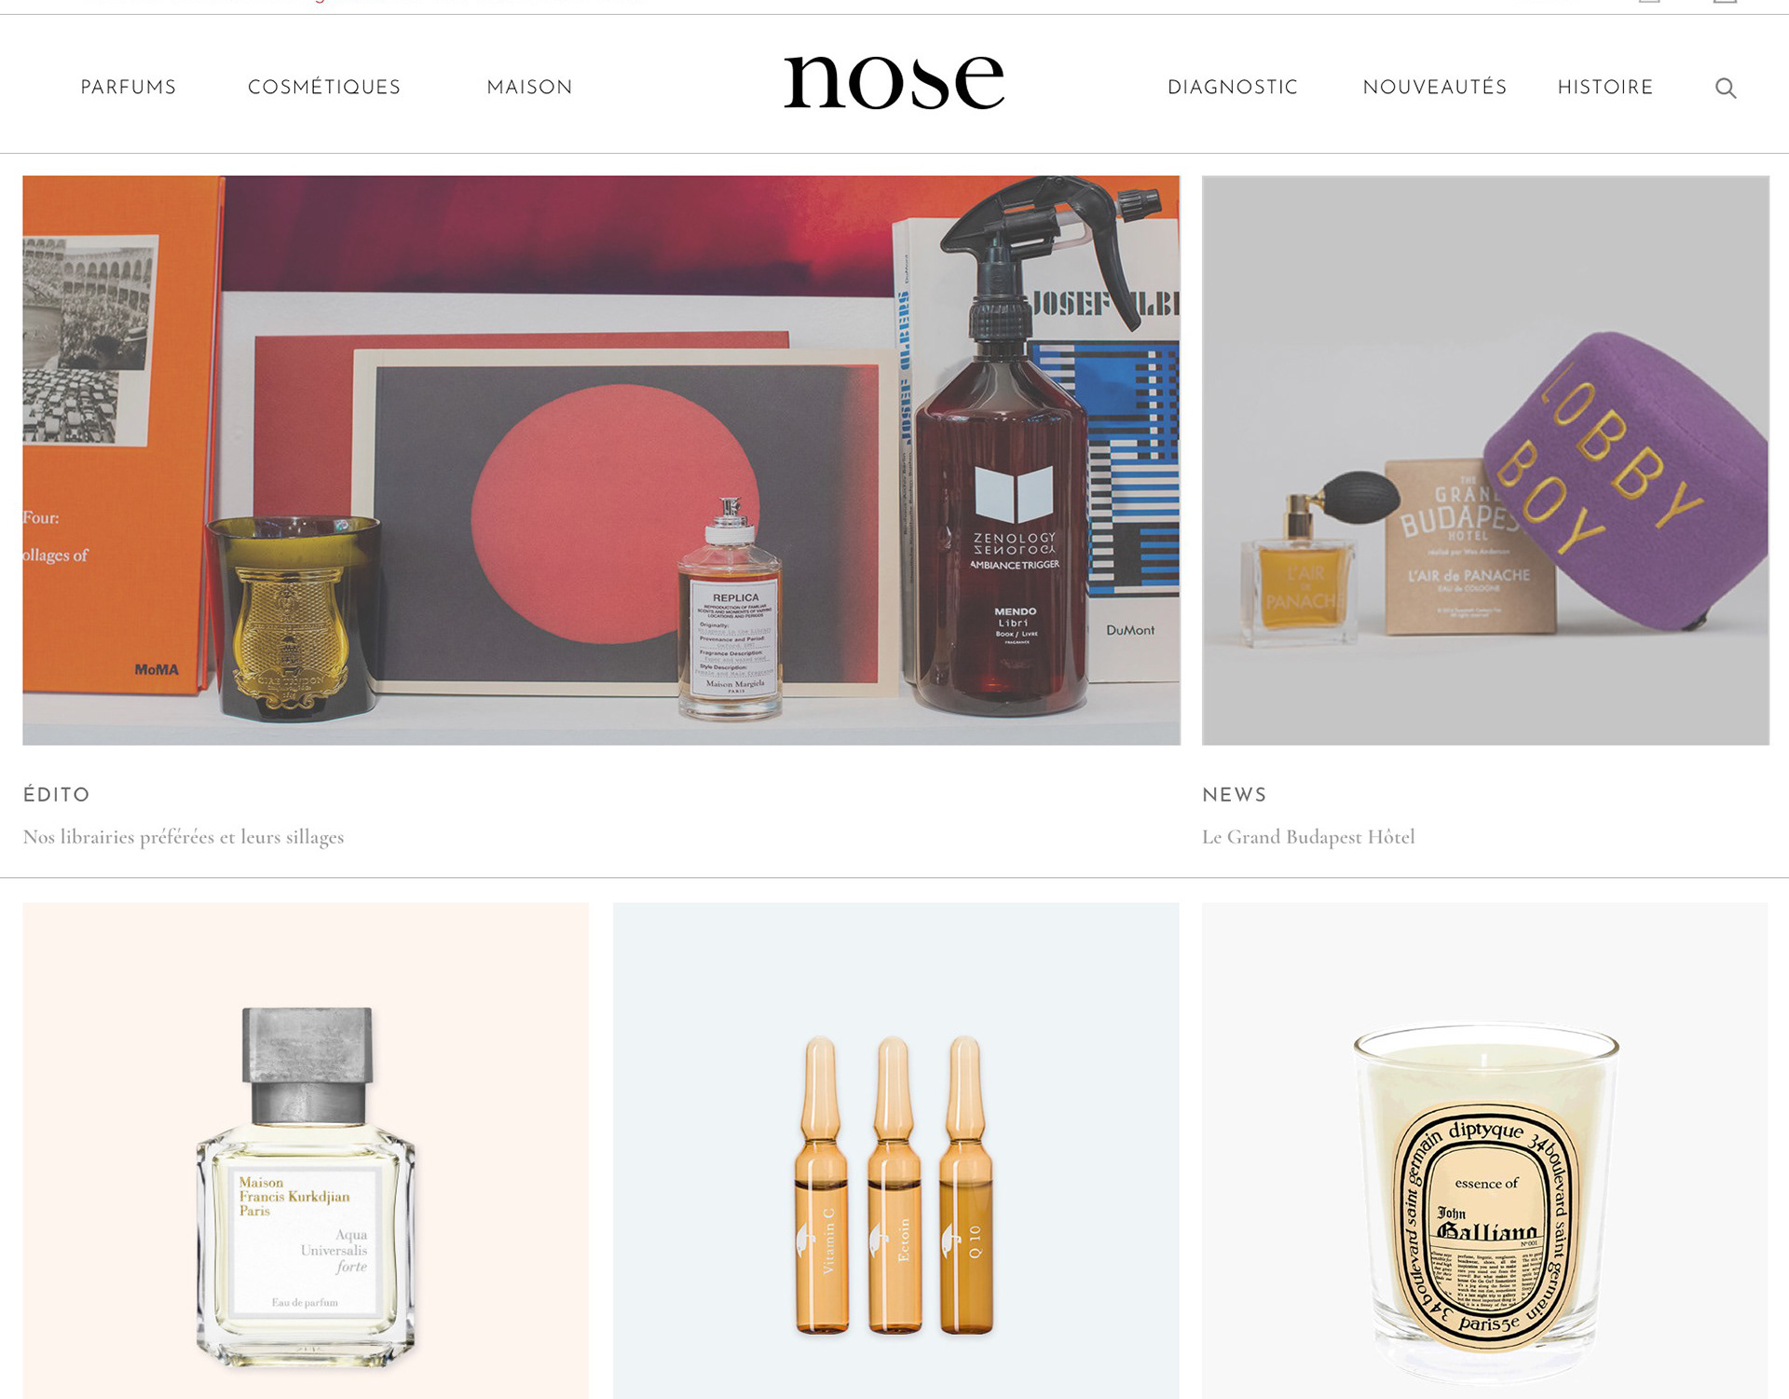Open 'Le Grand Budapest Hôtel' article link

pyautogui.click(x=1308, y=837)
